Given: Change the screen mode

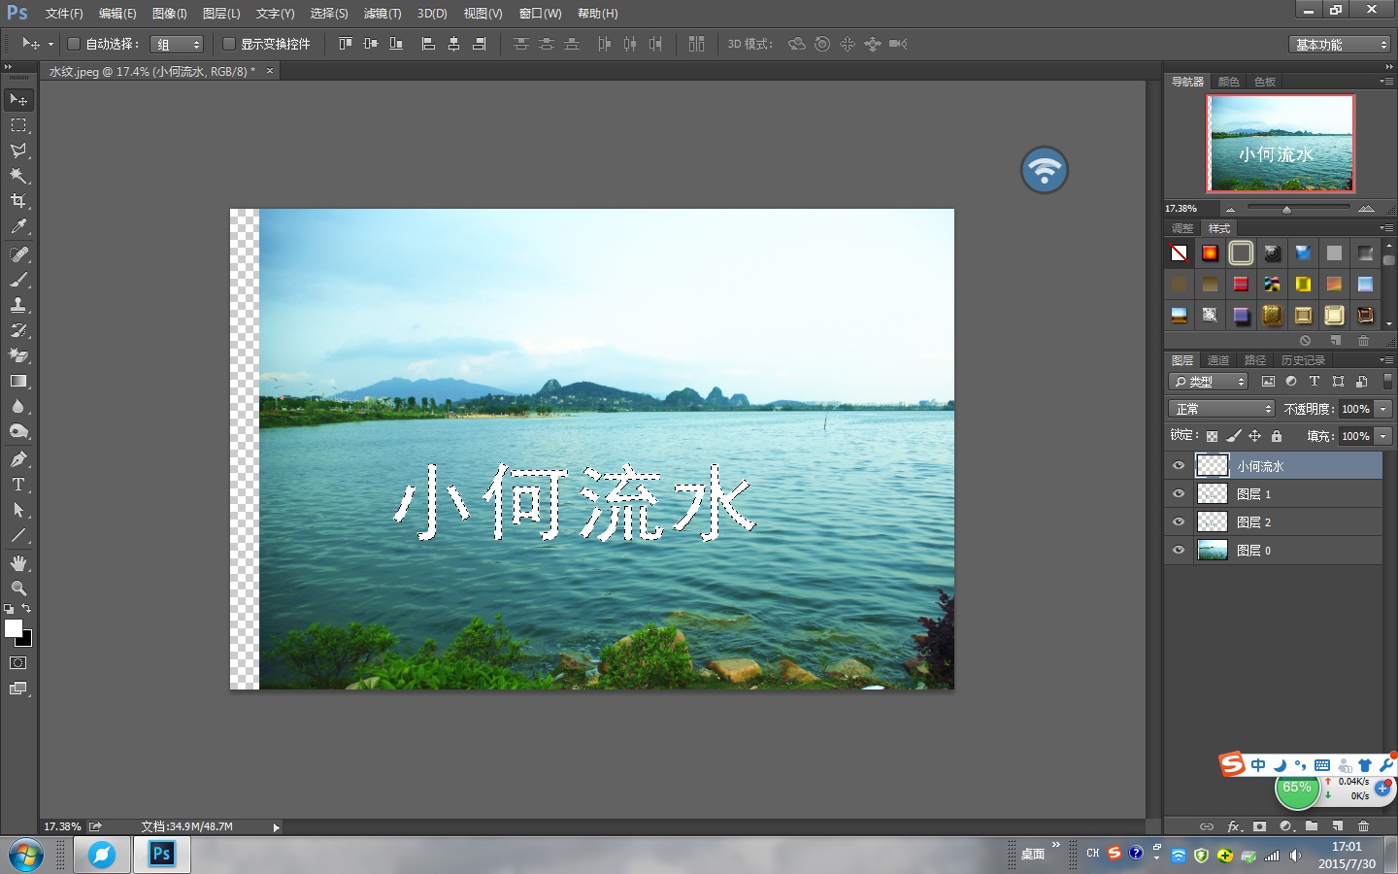Looking at the screenshot, I should [x=18, y=689].
